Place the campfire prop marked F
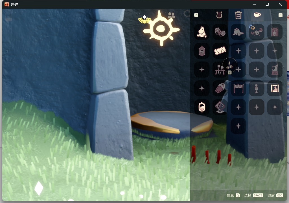 click(229, 66)
